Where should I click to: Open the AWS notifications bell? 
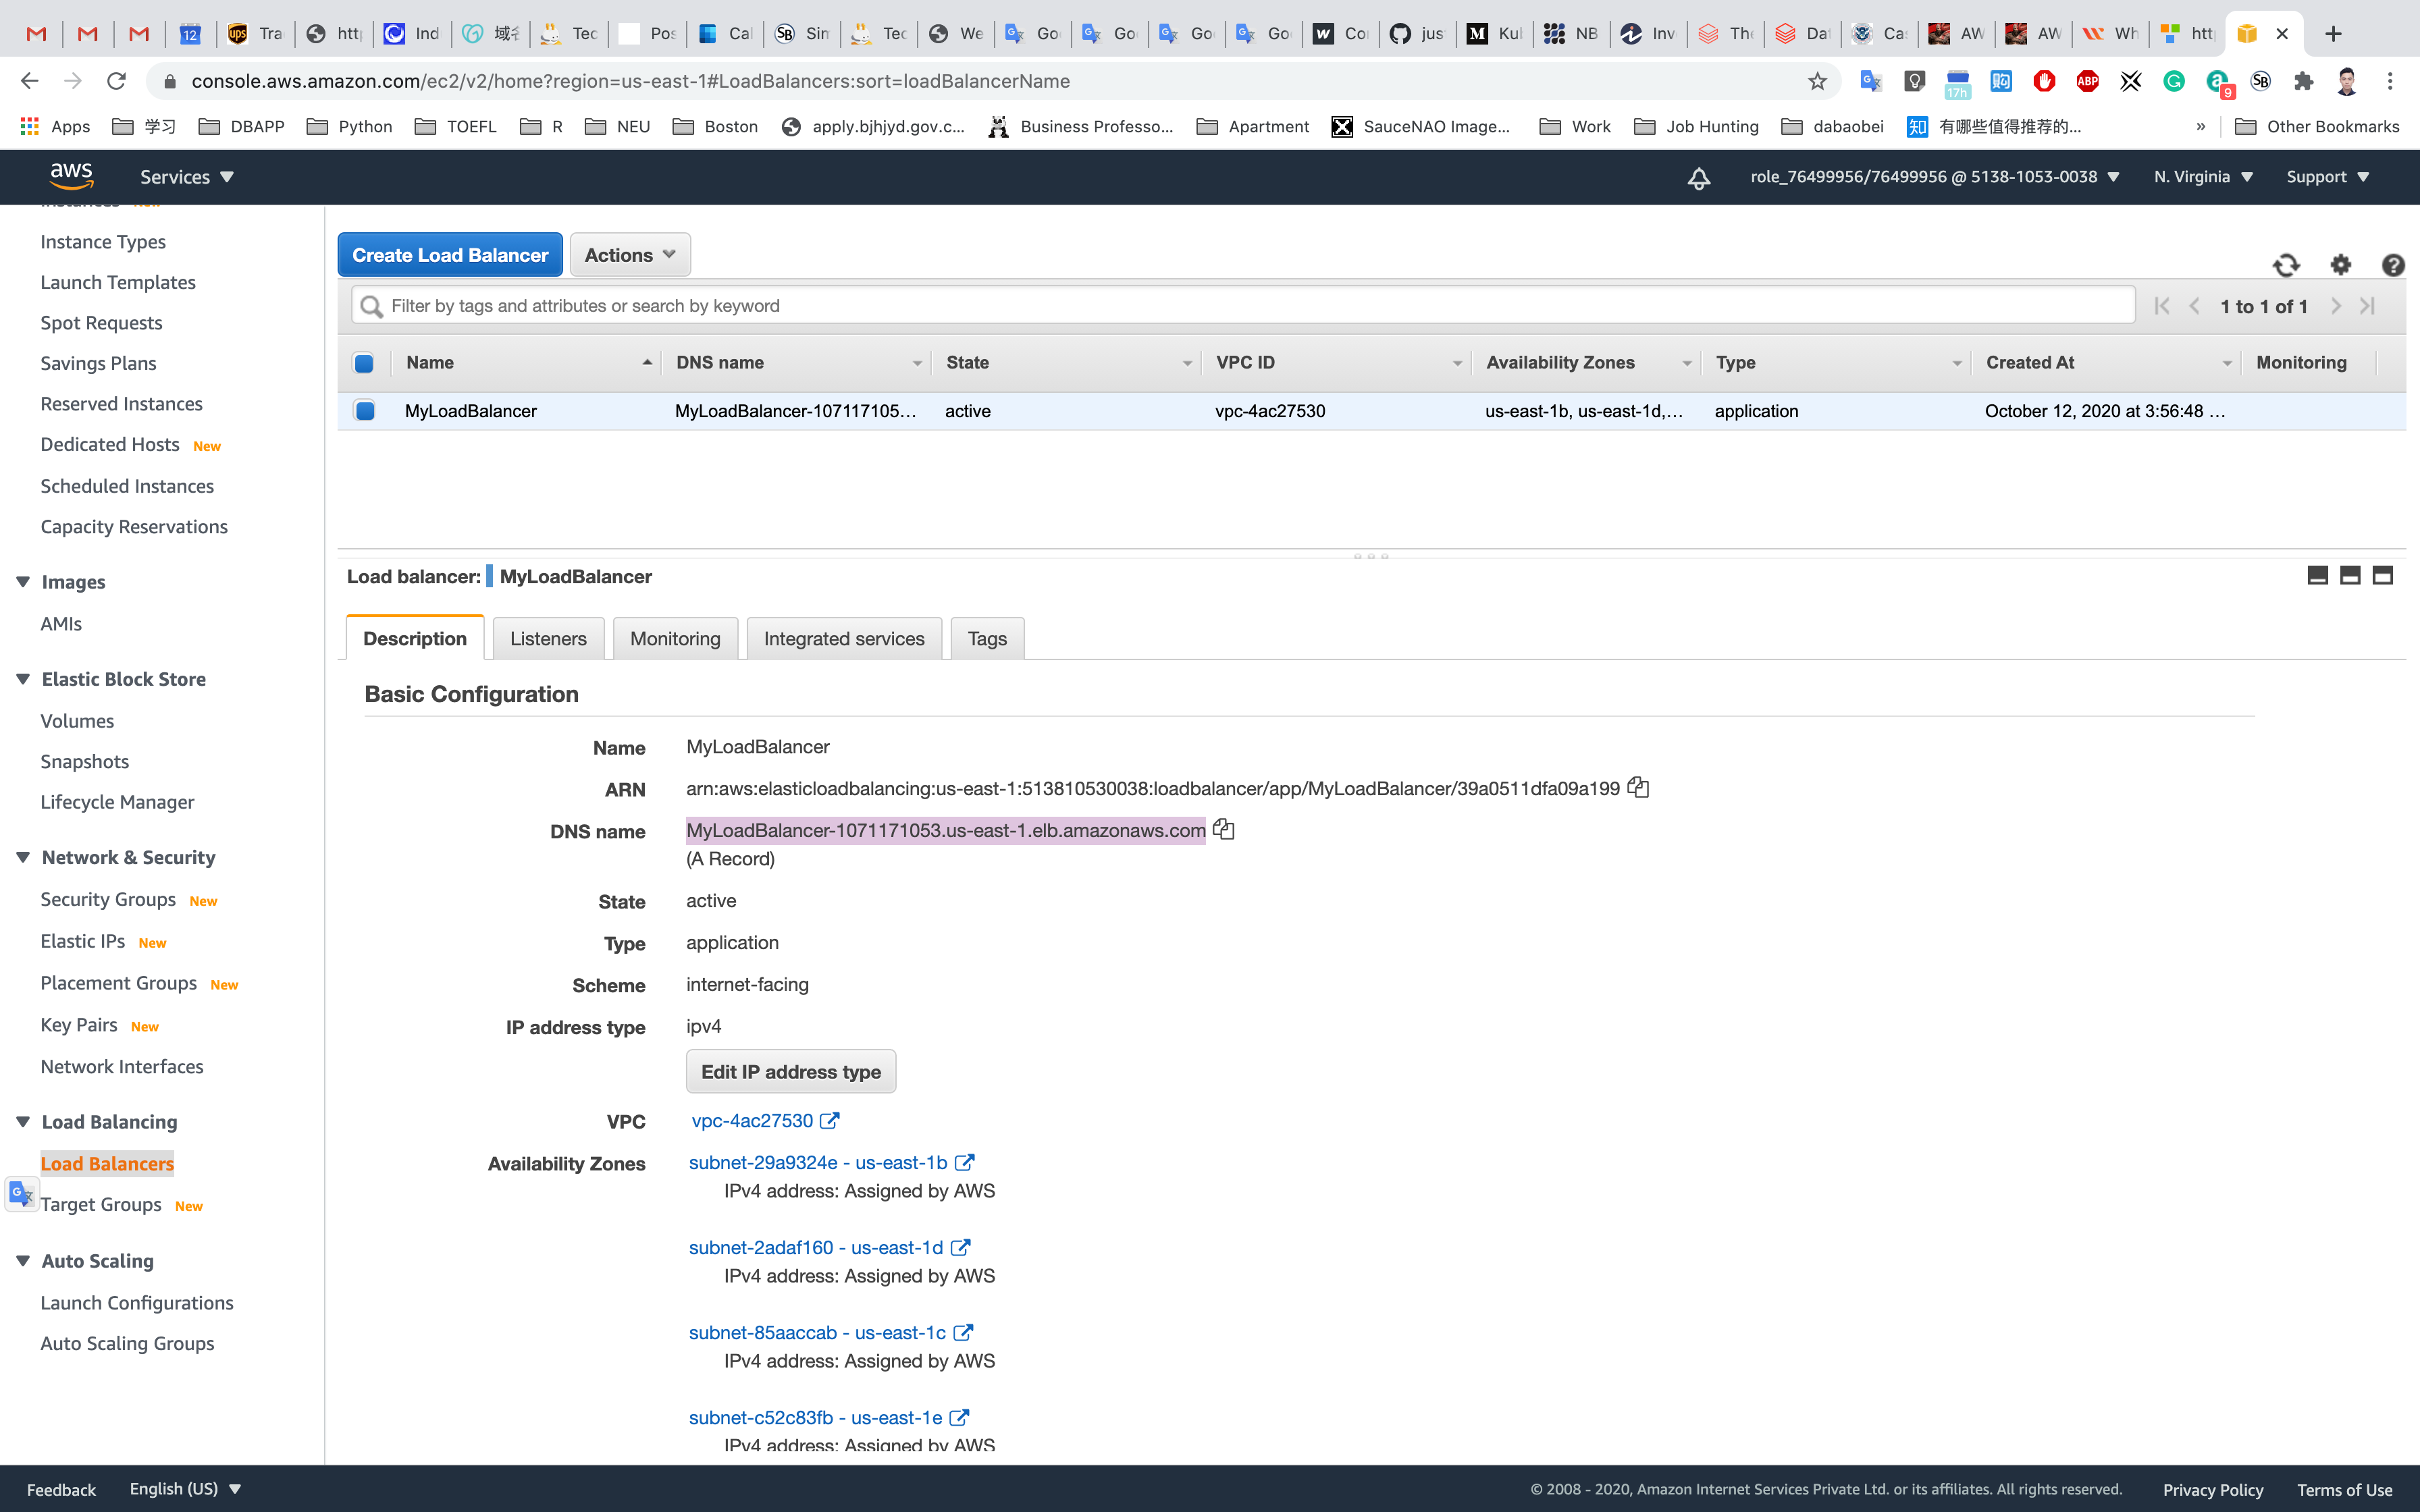1699,178
